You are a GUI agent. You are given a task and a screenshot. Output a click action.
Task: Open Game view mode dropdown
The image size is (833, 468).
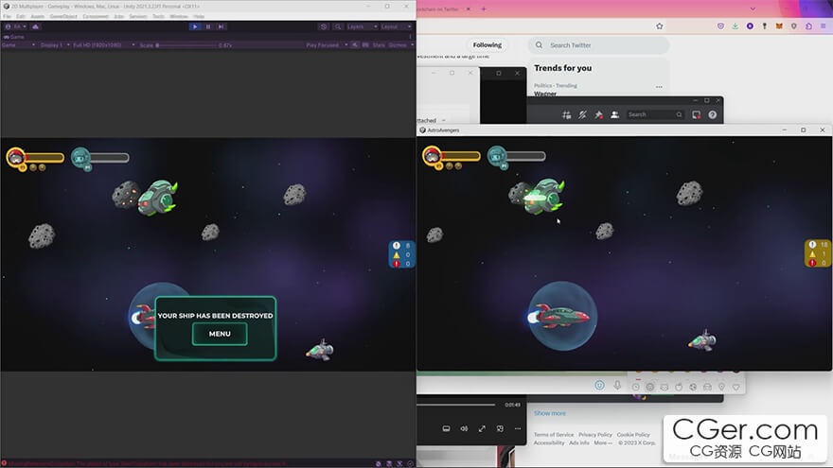tap(19, 45)
